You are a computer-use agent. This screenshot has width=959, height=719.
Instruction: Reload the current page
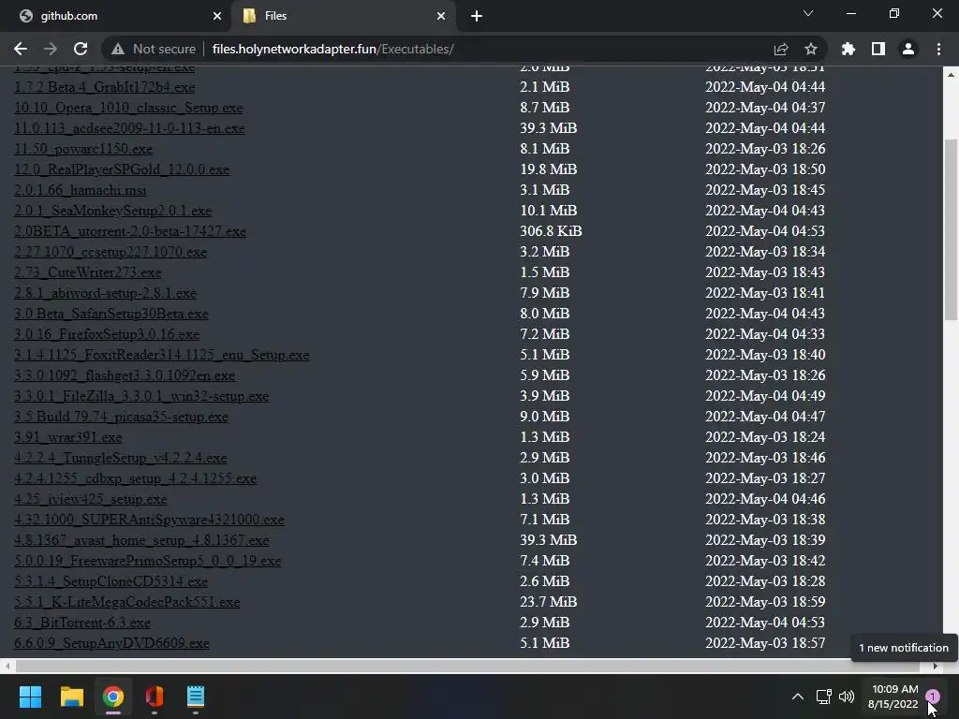(x=81, y=49)
